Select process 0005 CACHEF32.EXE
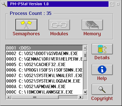This screenshot has height=106, width=122. point(44,64)
